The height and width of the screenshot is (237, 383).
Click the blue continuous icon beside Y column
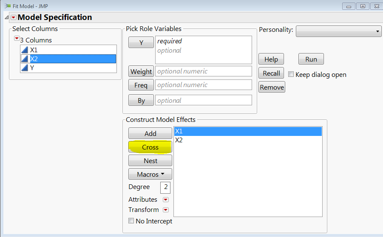click(25, 68)
